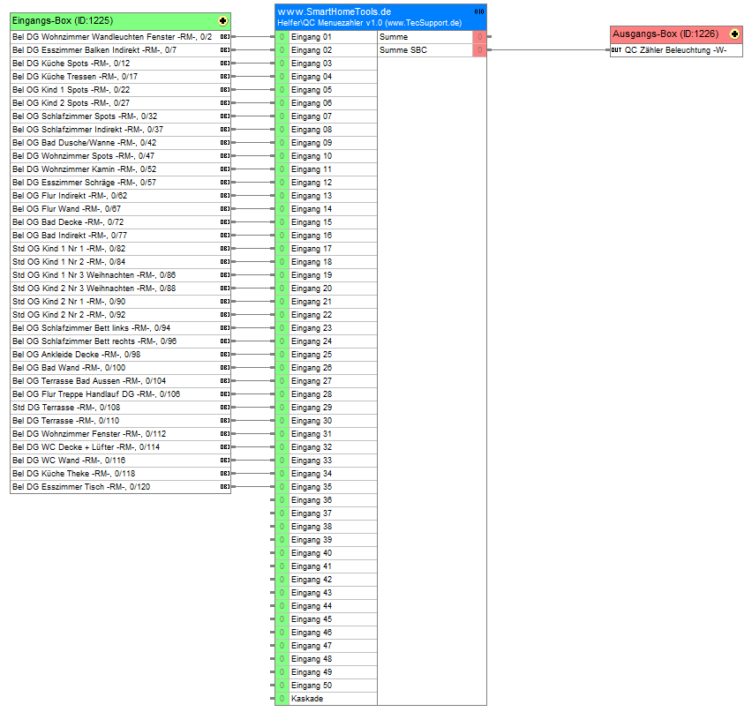Select the Eingangs-Box (ID:1225) header
This screenshot has height=712, width=752.
(120, 21)
